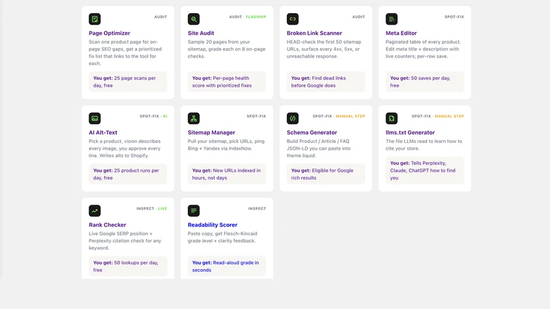Open the Meta Editor title link
This screenshot has width=550, height=309.
(401, 33)
